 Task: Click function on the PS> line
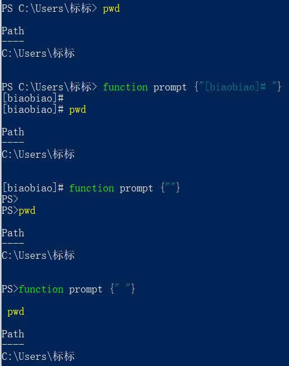tap(41, 289)
